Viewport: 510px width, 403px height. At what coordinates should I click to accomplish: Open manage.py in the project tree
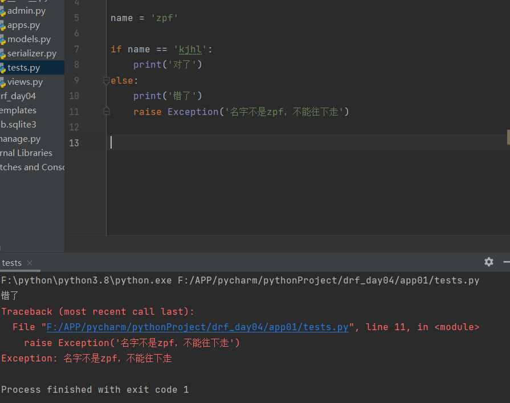[20, 139]
